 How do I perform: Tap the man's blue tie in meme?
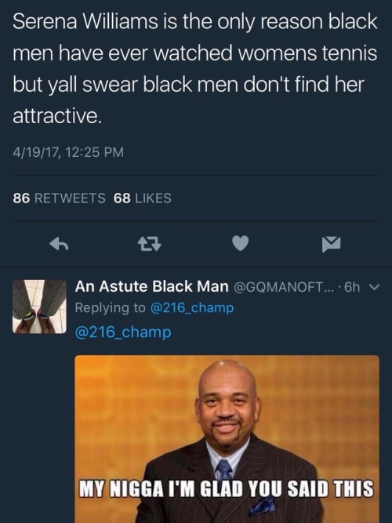(x=223, y=470)
